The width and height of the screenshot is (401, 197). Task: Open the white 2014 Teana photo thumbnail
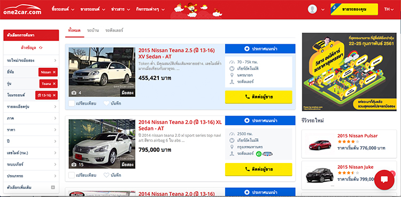click(102, 144)
